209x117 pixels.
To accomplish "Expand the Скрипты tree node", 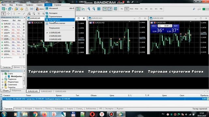I will click(2, 87).
